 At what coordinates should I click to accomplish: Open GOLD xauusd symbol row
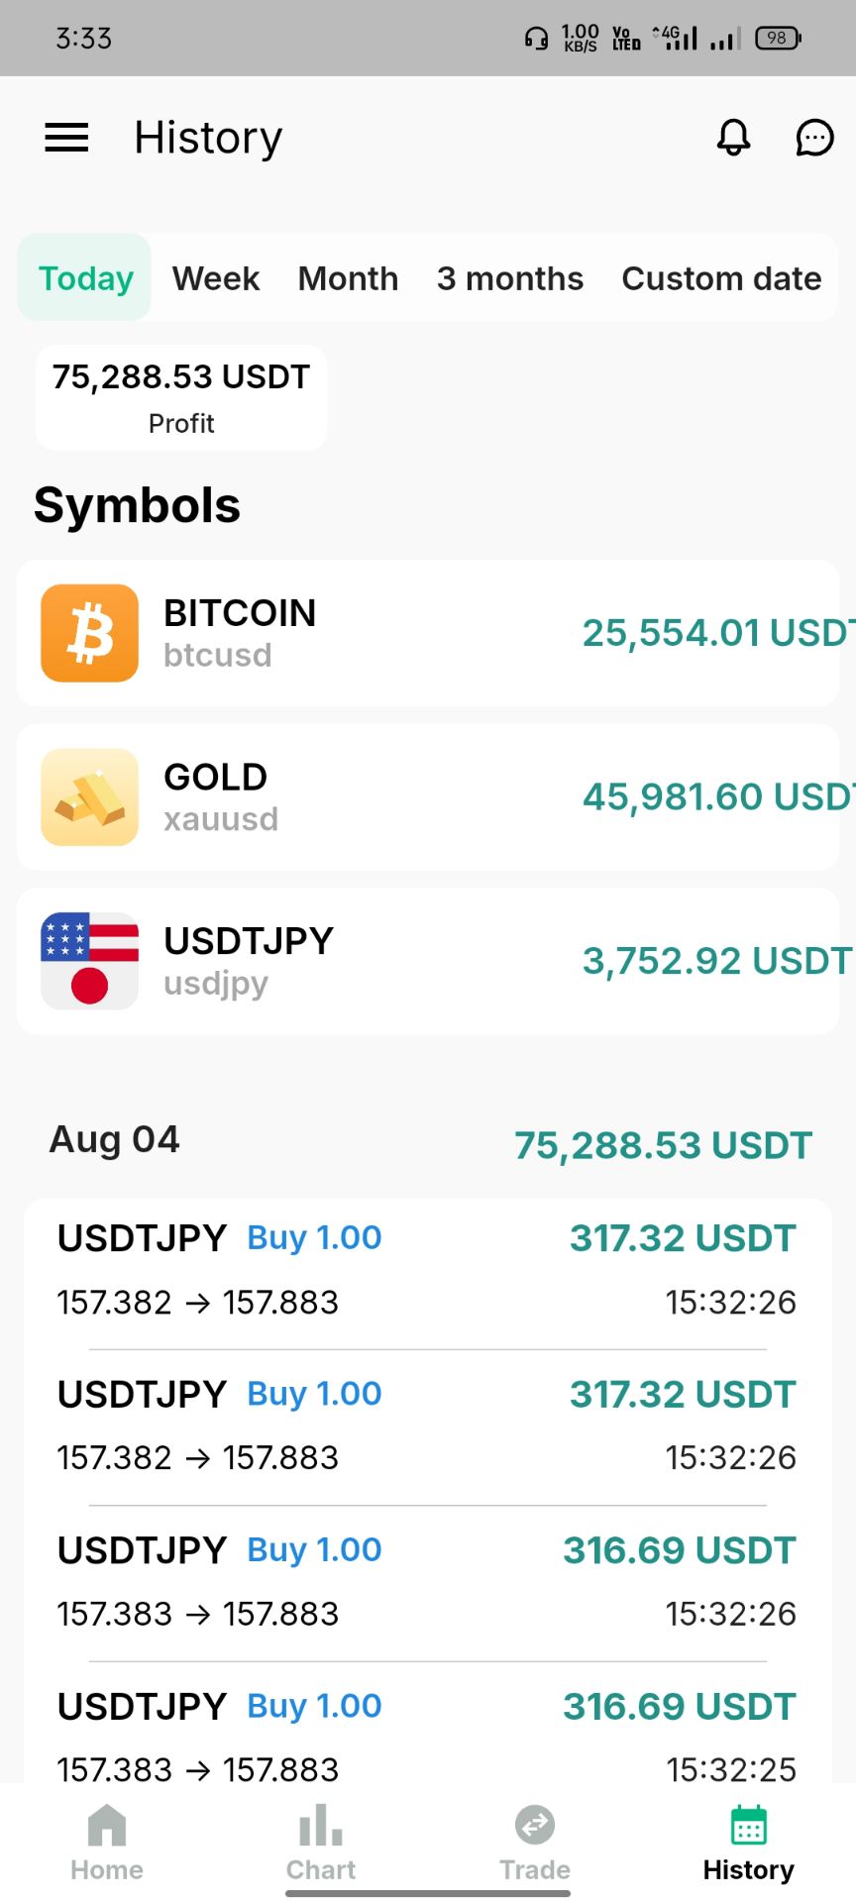428,797
